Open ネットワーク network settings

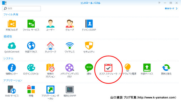(x=50, y=46)
